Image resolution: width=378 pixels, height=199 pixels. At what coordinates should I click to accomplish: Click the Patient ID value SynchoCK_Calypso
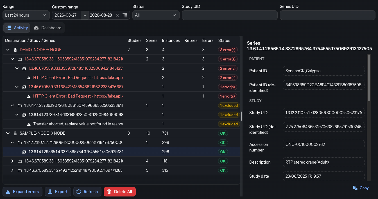pyautogui.click(x=323, y=71)
